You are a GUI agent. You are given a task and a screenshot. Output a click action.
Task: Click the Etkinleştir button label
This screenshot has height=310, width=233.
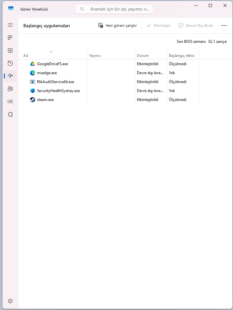coord(162,26)
